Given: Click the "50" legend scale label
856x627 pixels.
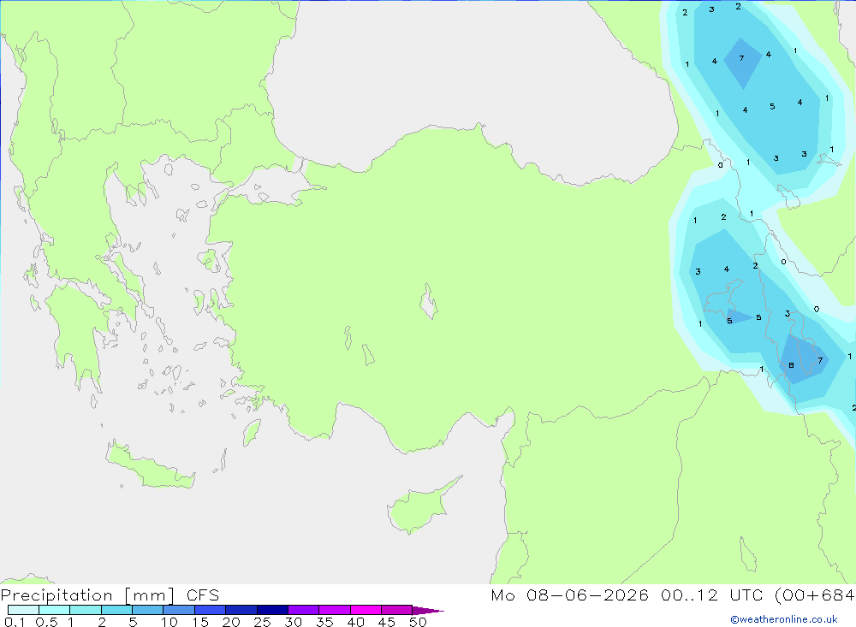Looking at the screenshot, I should coord(419,622).
